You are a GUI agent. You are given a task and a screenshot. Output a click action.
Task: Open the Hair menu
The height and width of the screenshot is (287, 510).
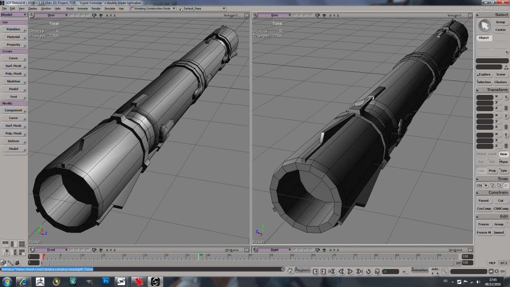pyautogui.click(x=122, y=8)
